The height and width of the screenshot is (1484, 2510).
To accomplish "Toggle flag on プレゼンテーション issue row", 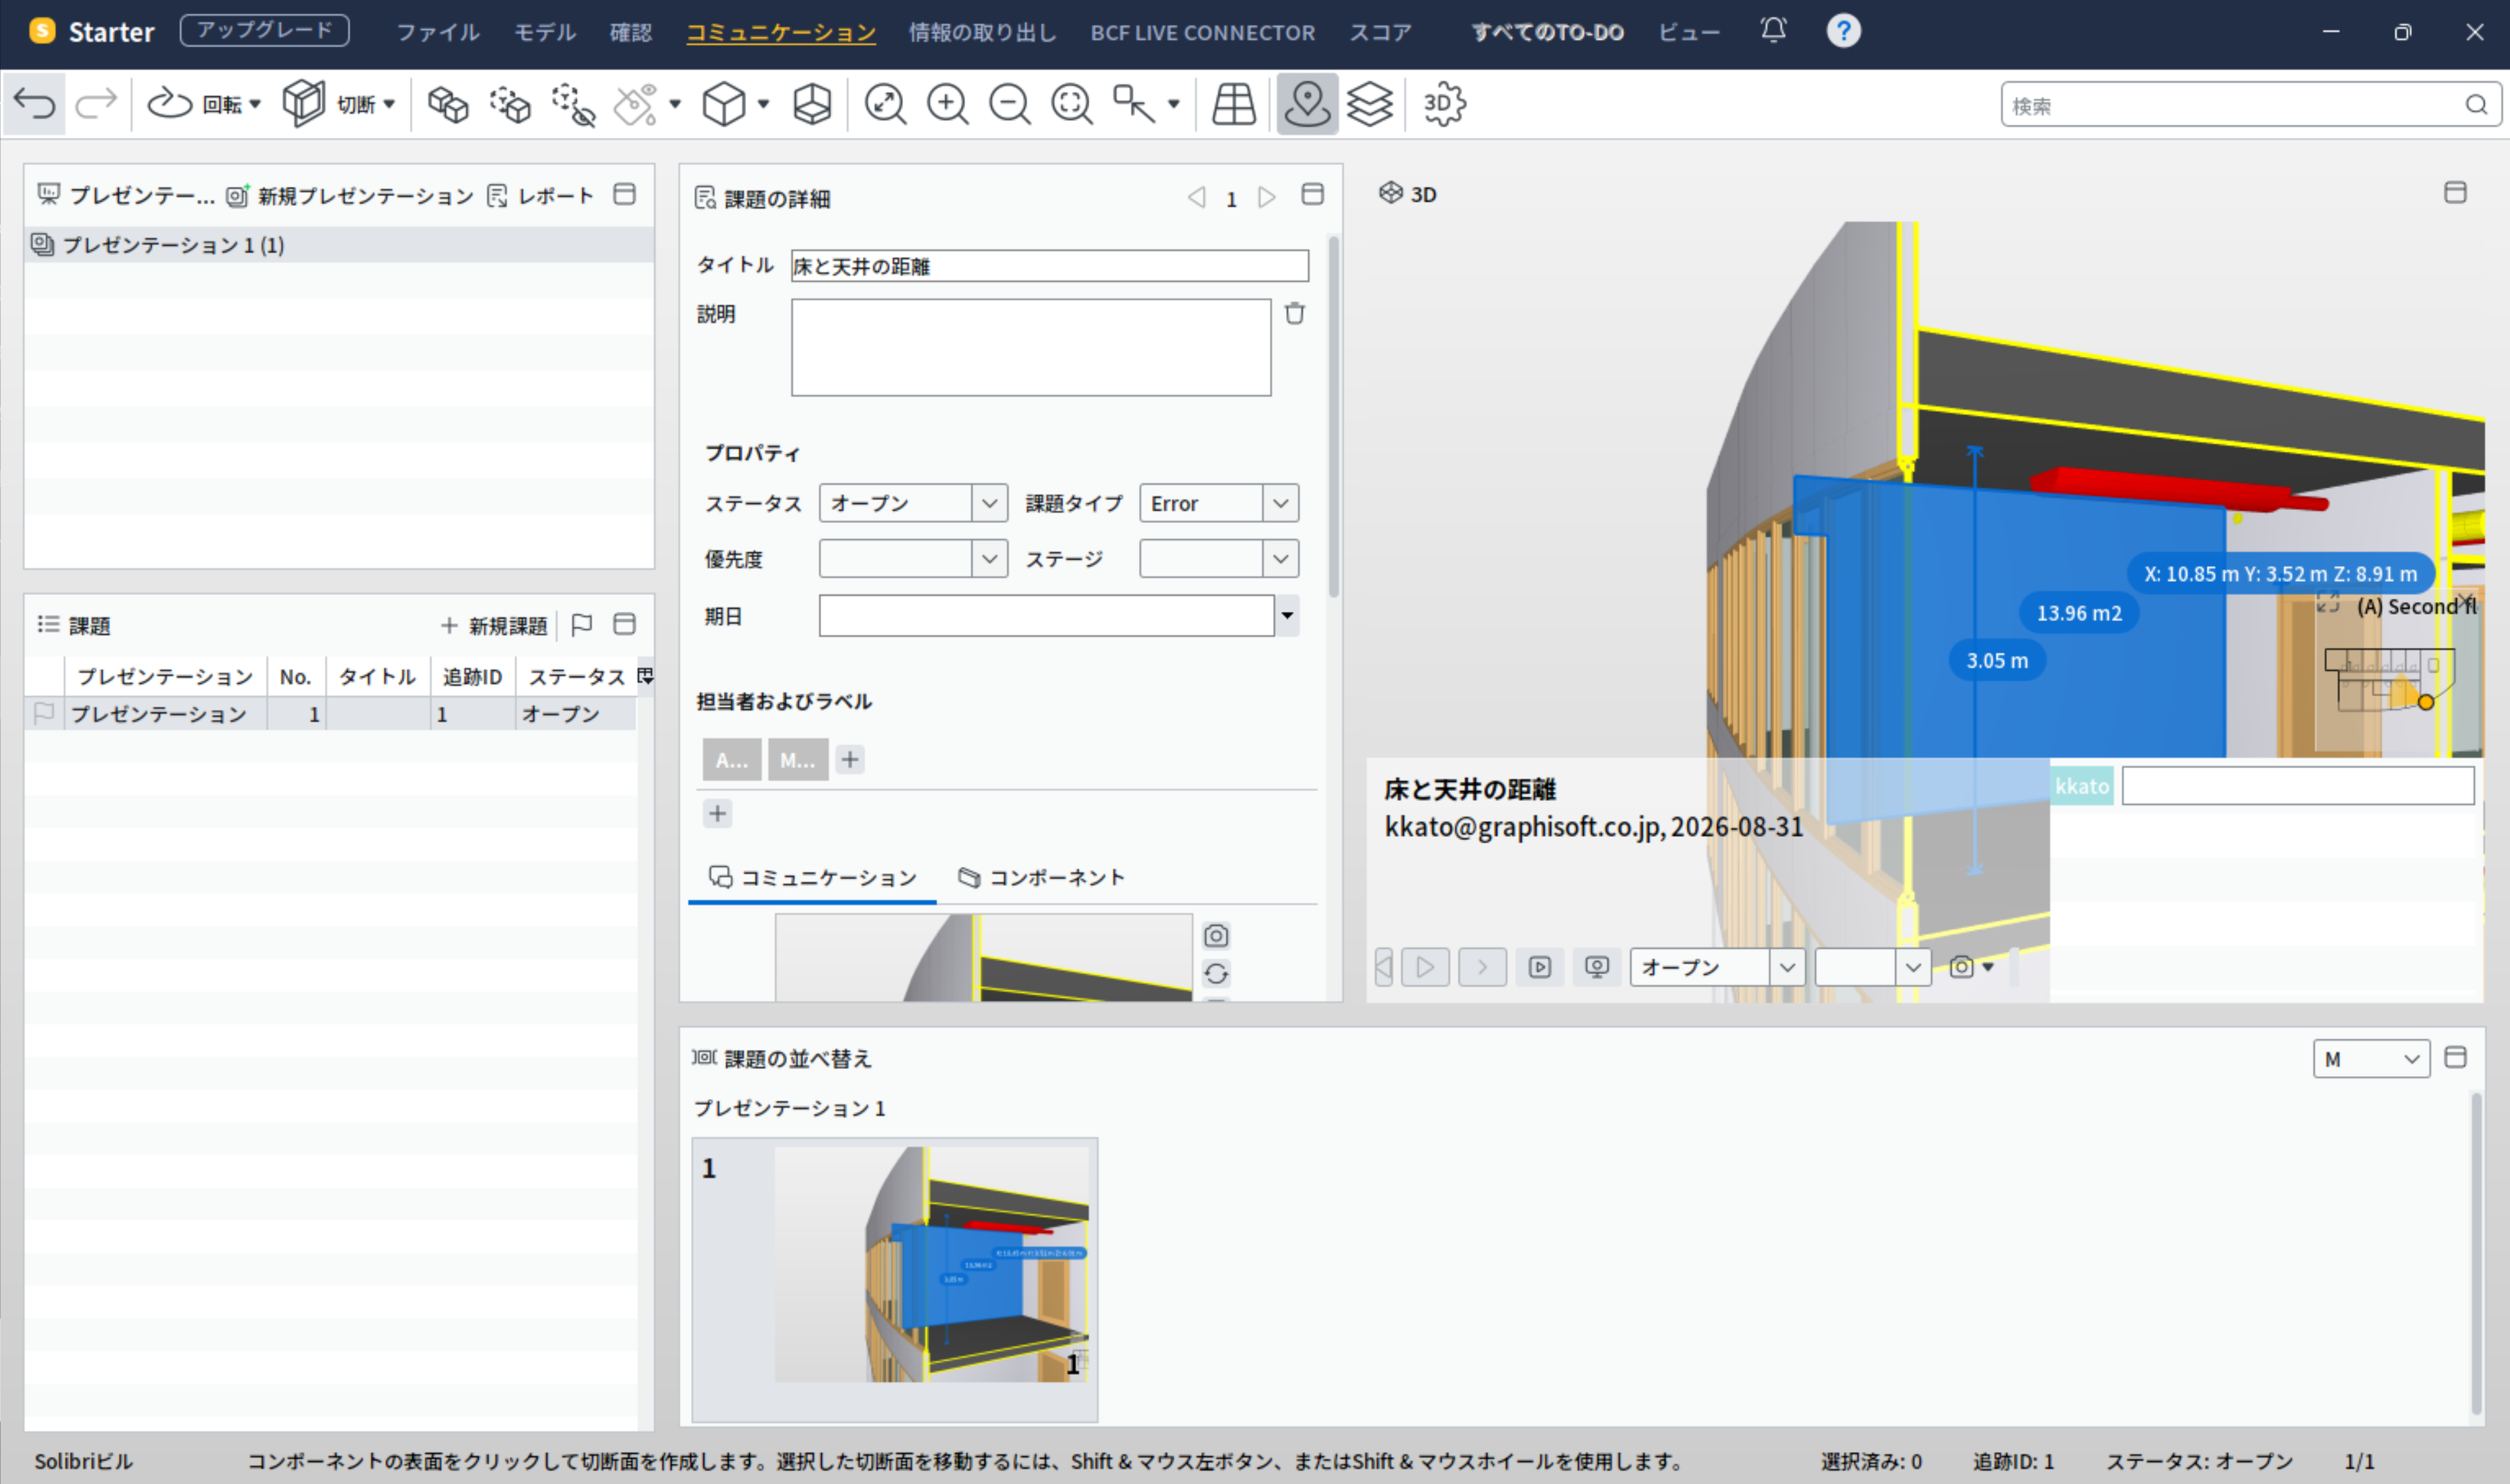I will point(43,713).
